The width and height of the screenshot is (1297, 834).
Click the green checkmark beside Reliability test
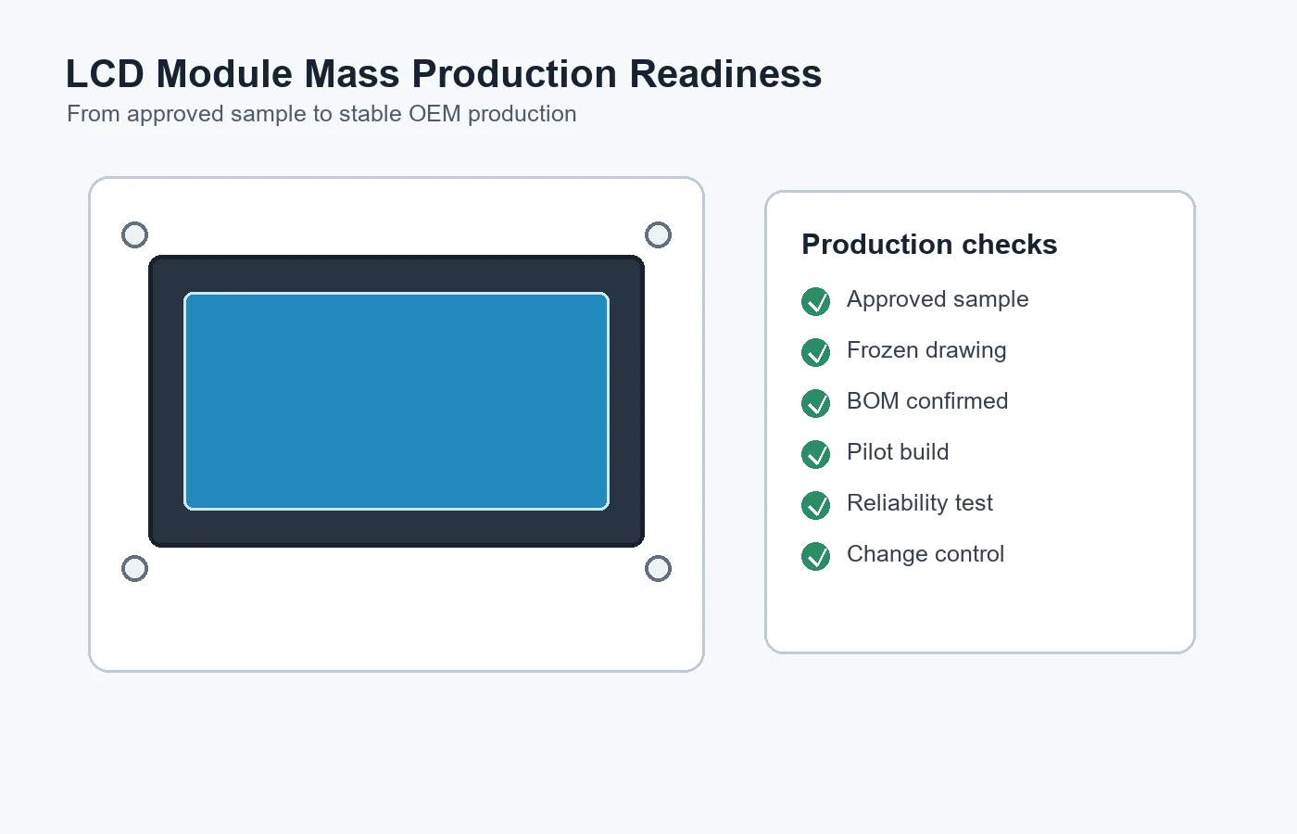point(815,505)
